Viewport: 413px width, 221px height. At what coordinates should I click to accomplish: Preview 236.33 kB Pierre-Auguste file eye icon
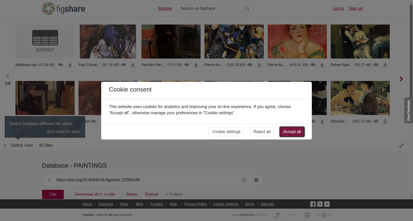click(x=250, y=65)
